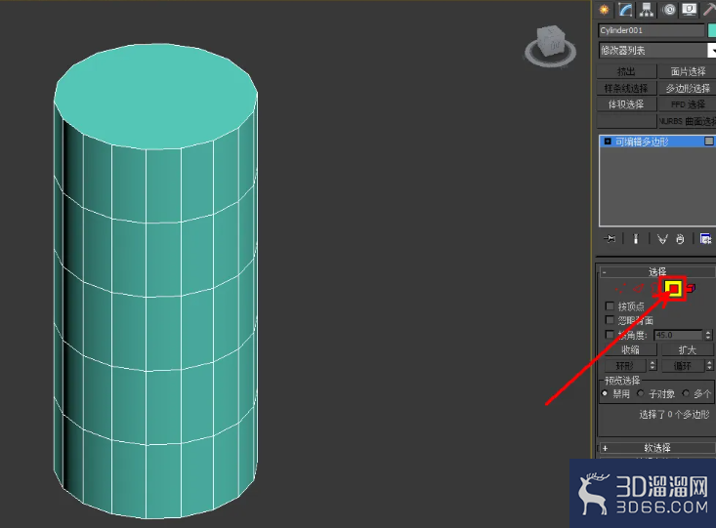Click the 面片选择 modifier button
716x528 pixels.
[688, 71]
